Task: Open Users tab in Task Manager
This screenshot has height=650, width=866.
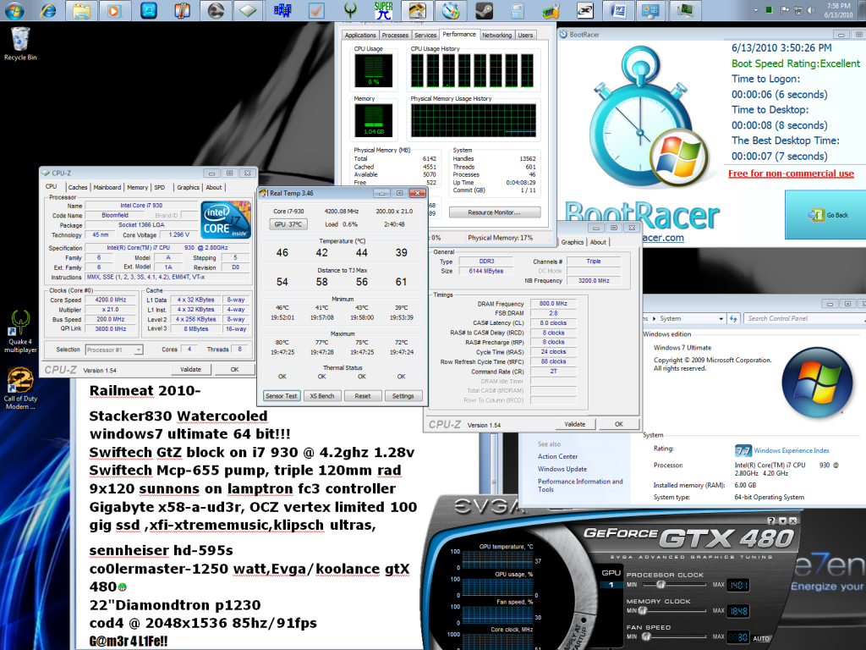Action: [x=525, y=35]
